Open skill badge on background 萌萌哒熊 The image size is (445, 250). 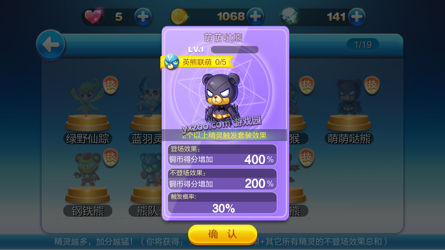pos(372,85)
